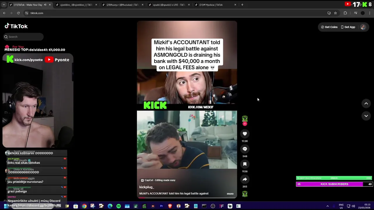The image size is (374, 210).
Task: Open the install app icon in address bar
Action: [329, 13]
